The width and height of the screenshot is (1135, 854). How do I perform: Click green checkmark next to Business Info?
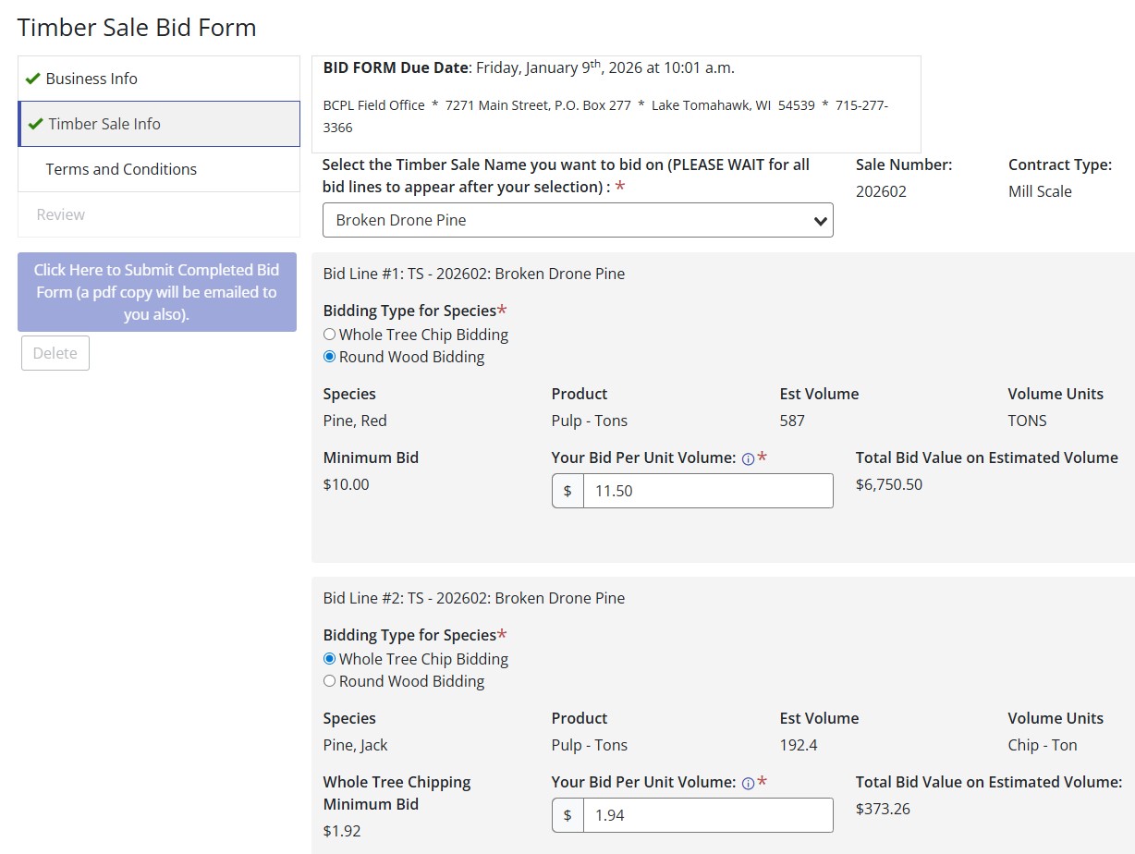33,79
